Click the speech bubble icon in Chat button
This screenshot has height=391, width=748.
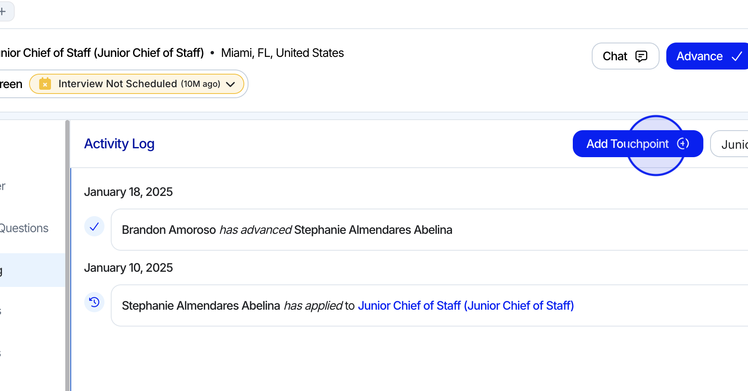tap(641, 56)
